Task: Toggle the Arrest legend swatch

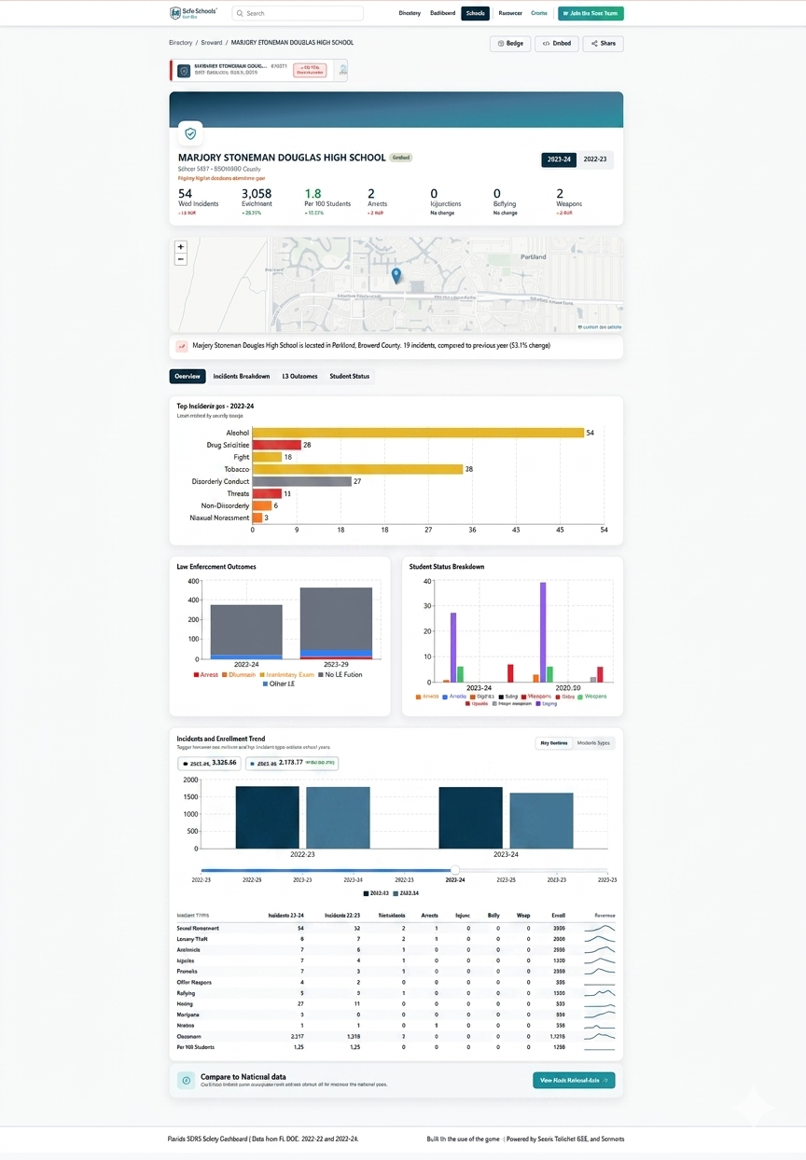Action: coord(197,674)
